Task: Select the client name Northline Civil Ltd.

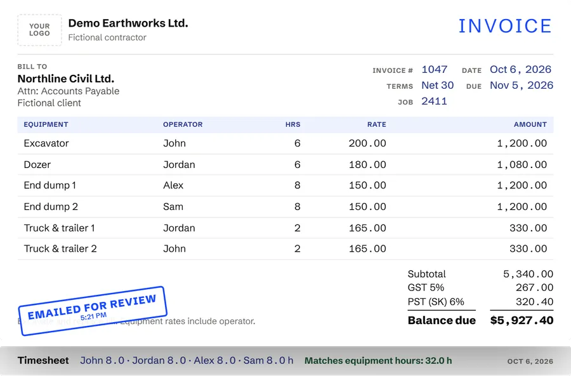Action: tap(66, 79)
